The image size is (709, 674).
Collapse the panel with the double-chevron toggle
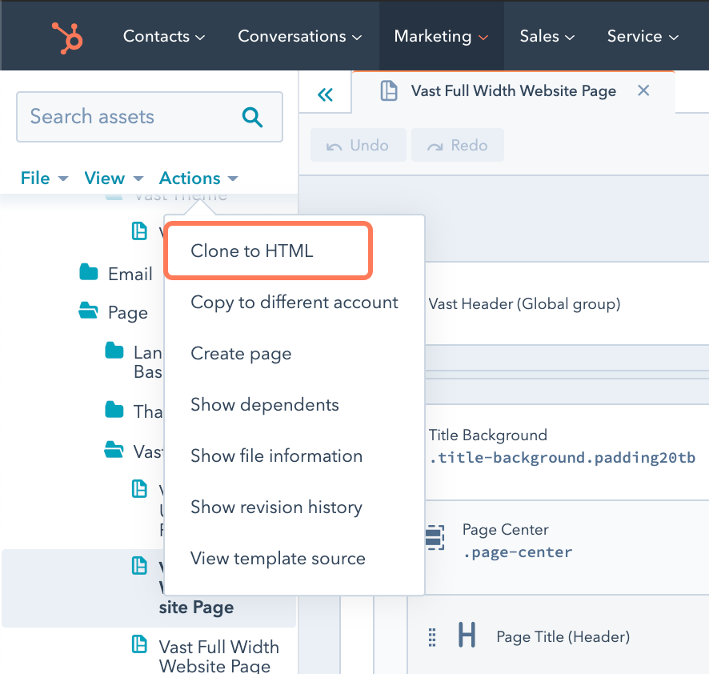[x=325, y=94]
